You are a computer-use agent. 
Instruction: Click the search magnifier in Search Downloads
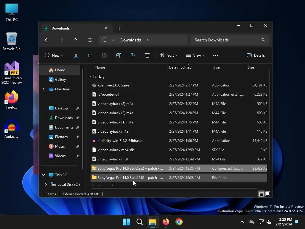[263, 40]
